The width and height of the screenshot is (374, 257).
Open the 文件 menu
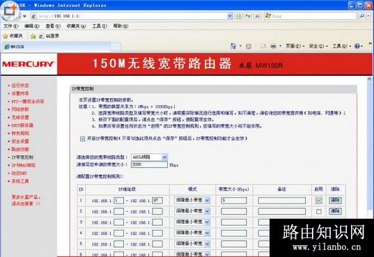pyautogui.click(x=10, y=26)
